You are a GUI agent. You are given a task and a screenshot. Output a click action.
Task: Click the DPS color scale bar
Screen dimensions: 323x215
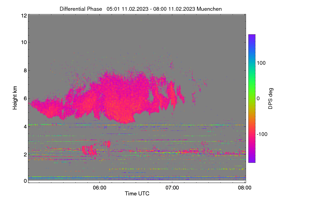pos(252,98)
